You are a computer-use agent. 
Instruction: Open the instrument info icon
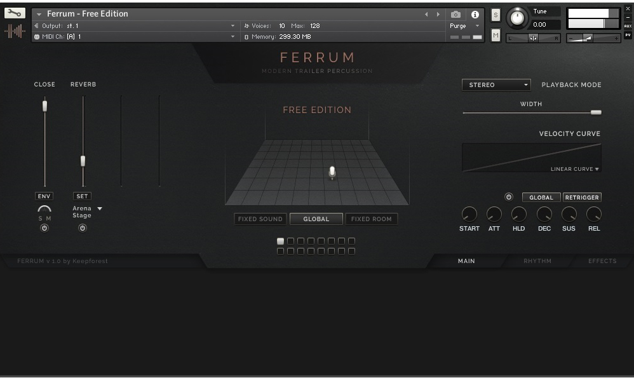point(475,15)
